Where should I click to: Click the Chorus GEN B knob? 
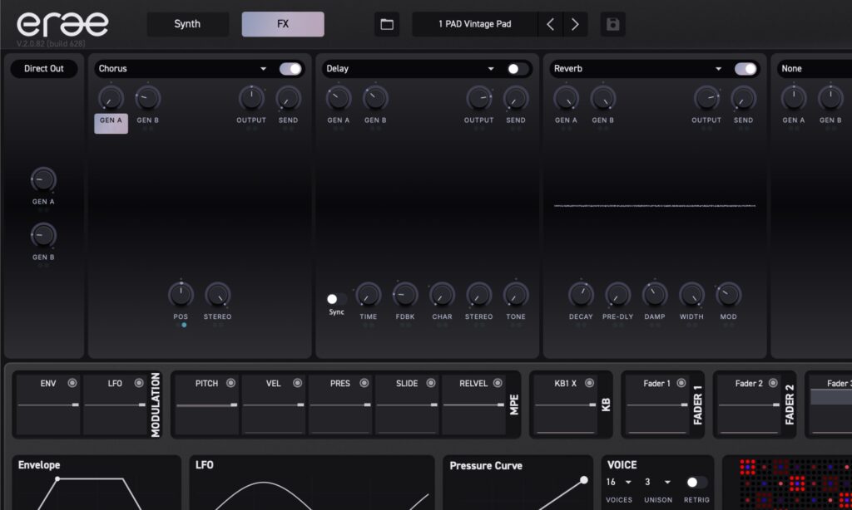pyautogui.click(x=148, y=98)
